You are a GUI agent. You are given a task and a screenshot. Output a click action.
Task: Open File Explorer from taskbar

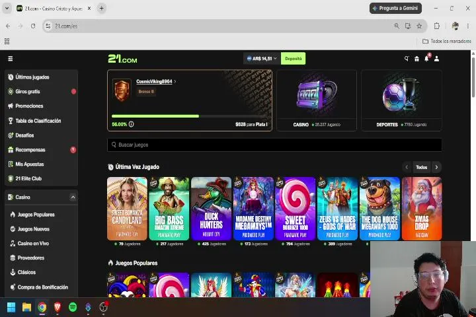(x=26, y=307)
